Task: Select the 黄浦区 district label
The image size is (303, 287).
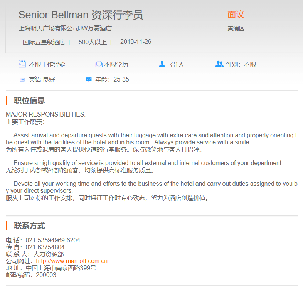Action: point(236,28)
